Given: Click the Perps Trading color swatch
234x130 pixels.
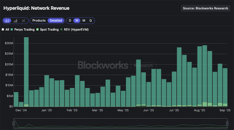Looking at the screenshot, I should [x=12, y=30].
